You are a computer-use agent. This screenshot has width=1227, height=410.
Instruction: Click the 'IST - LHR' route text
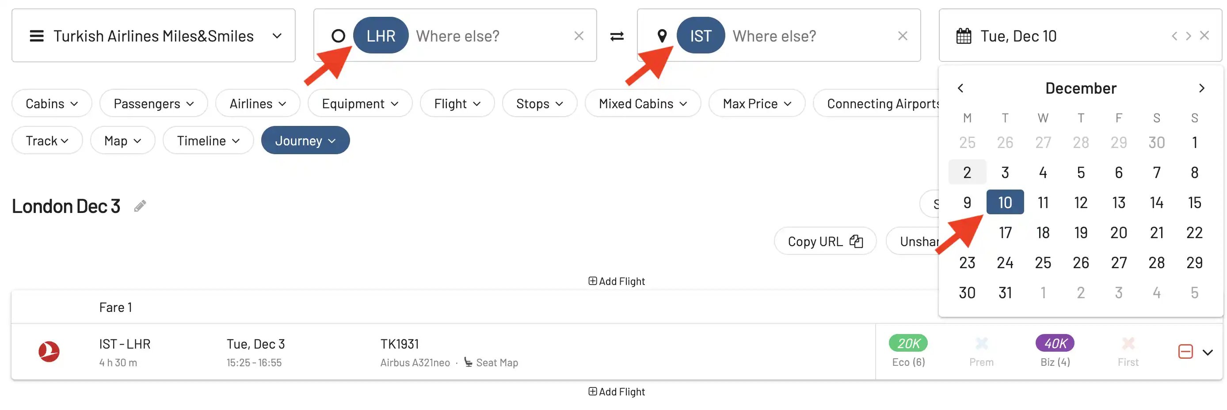(x=125, y=344)
